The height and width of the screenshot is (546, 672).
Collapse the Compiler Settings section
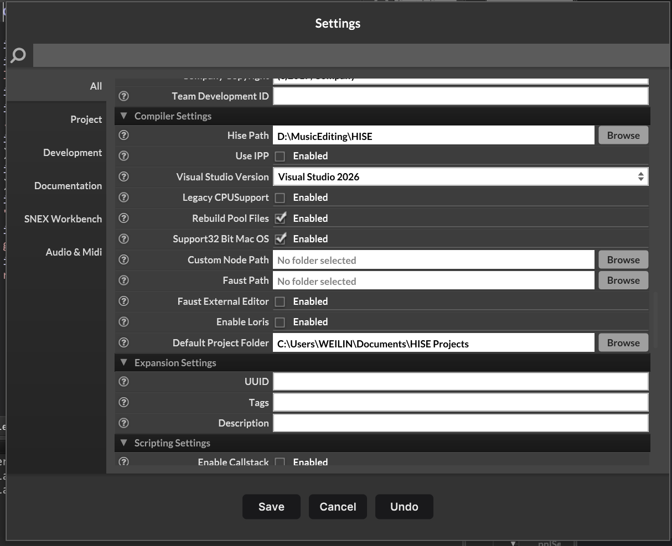(x=124, y=116)
